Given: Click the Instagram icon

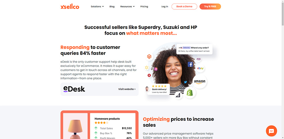Looking at the screenshot, I should click(156, 69).
